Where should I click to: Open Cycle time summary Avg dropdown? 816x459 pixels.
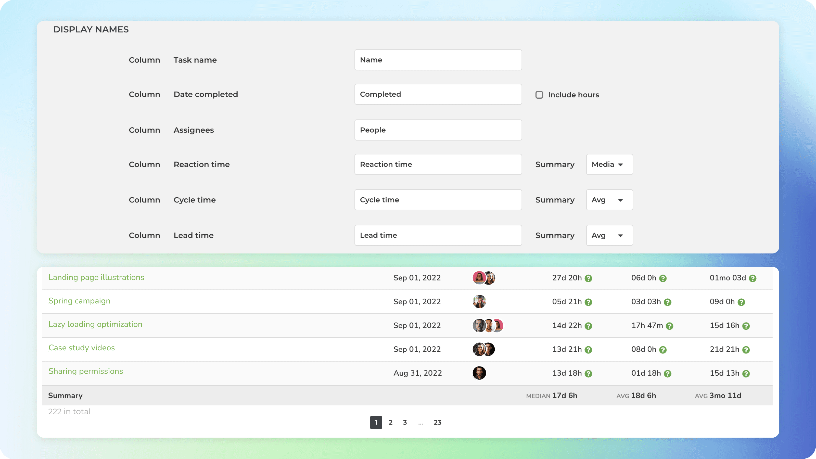[609, 200]
